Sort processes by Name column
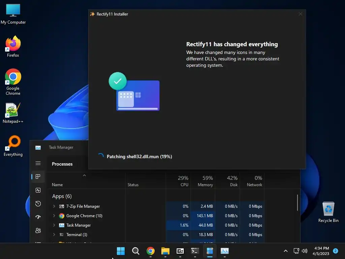The image size is (345, 259). click(x=86, y=181)
